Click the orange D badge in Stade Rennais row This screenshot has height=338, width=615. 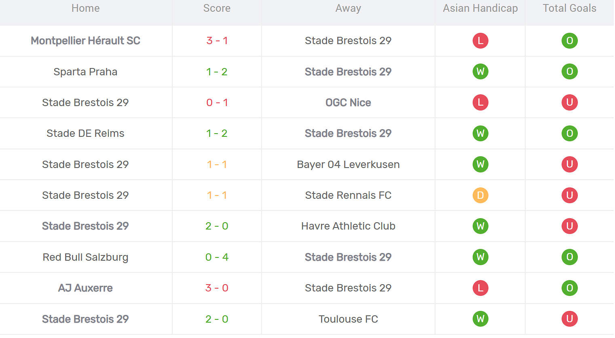tap(480, 195)
